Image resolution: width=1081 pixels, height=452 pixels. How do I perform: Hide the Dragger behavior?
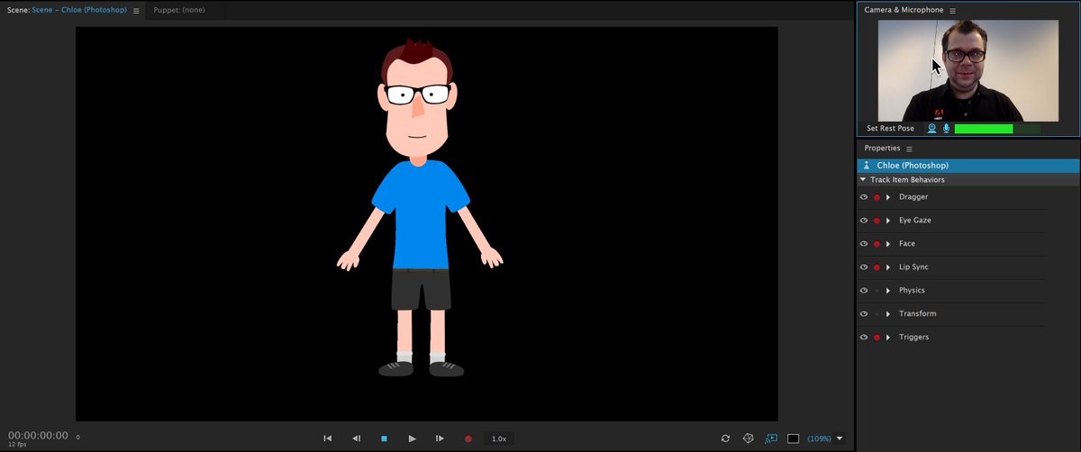click(x=864, y=197)
